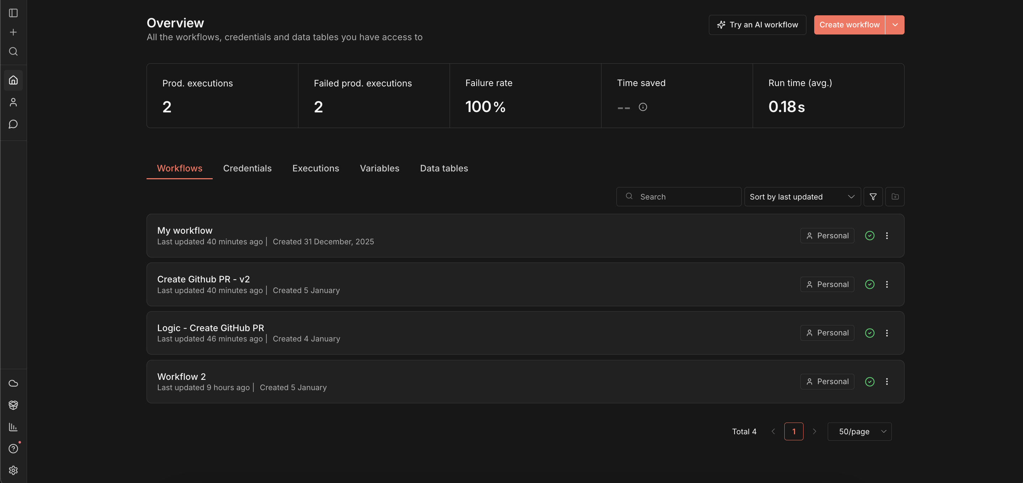Toggle active status on Workflow 2
The height and width of the screenshot is (483, 1023).
[870, 381]
